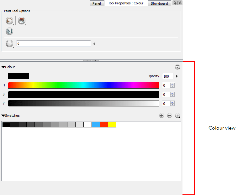Viewport: 243px width, 195px height.
Task: Open the Storyboard tab
Action: coord(159,3)
